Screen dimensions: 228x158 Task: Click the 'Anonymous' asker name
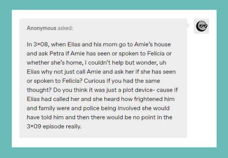point(41,28)
